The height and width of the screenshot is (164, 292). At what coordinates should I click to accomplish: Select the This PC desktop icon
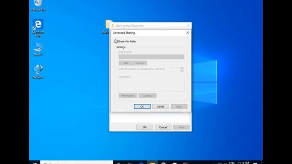(38, 49)
